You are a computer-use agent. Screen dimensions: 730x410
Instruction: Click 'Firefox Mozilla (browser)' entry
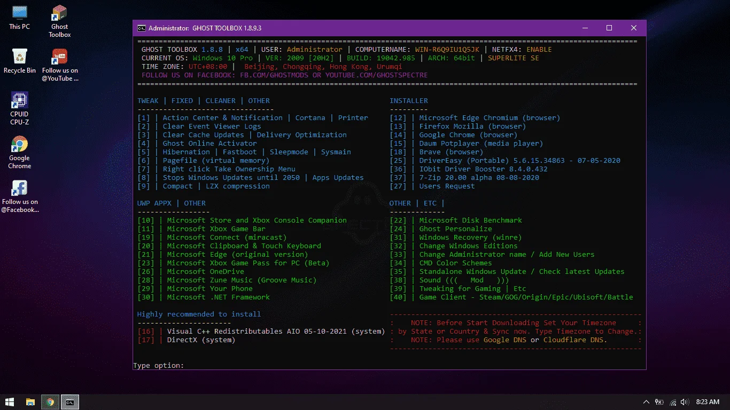point(473,127)
